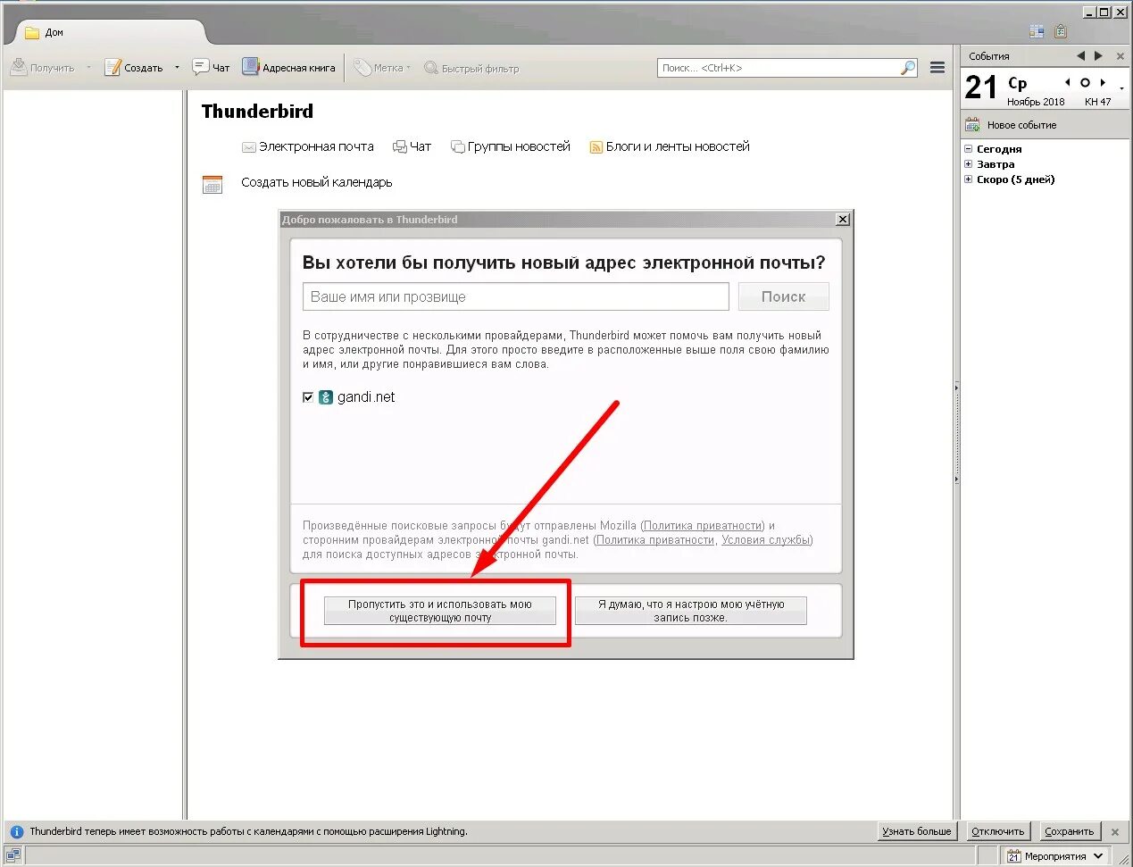The width and height of the screenshot is (1133, 867).
Task: Click the Ноябрь 2018 label
Action: 1036,102
